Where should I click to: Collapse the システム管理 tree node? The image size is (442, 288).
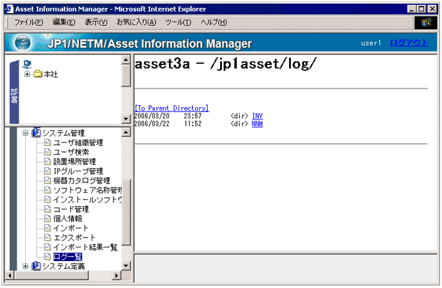click(25, 133)
